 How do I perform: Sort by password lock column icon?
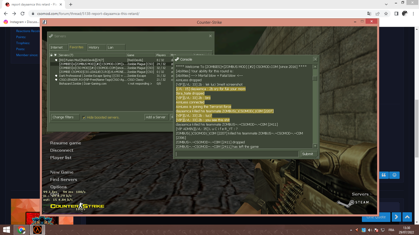point(52,55)
